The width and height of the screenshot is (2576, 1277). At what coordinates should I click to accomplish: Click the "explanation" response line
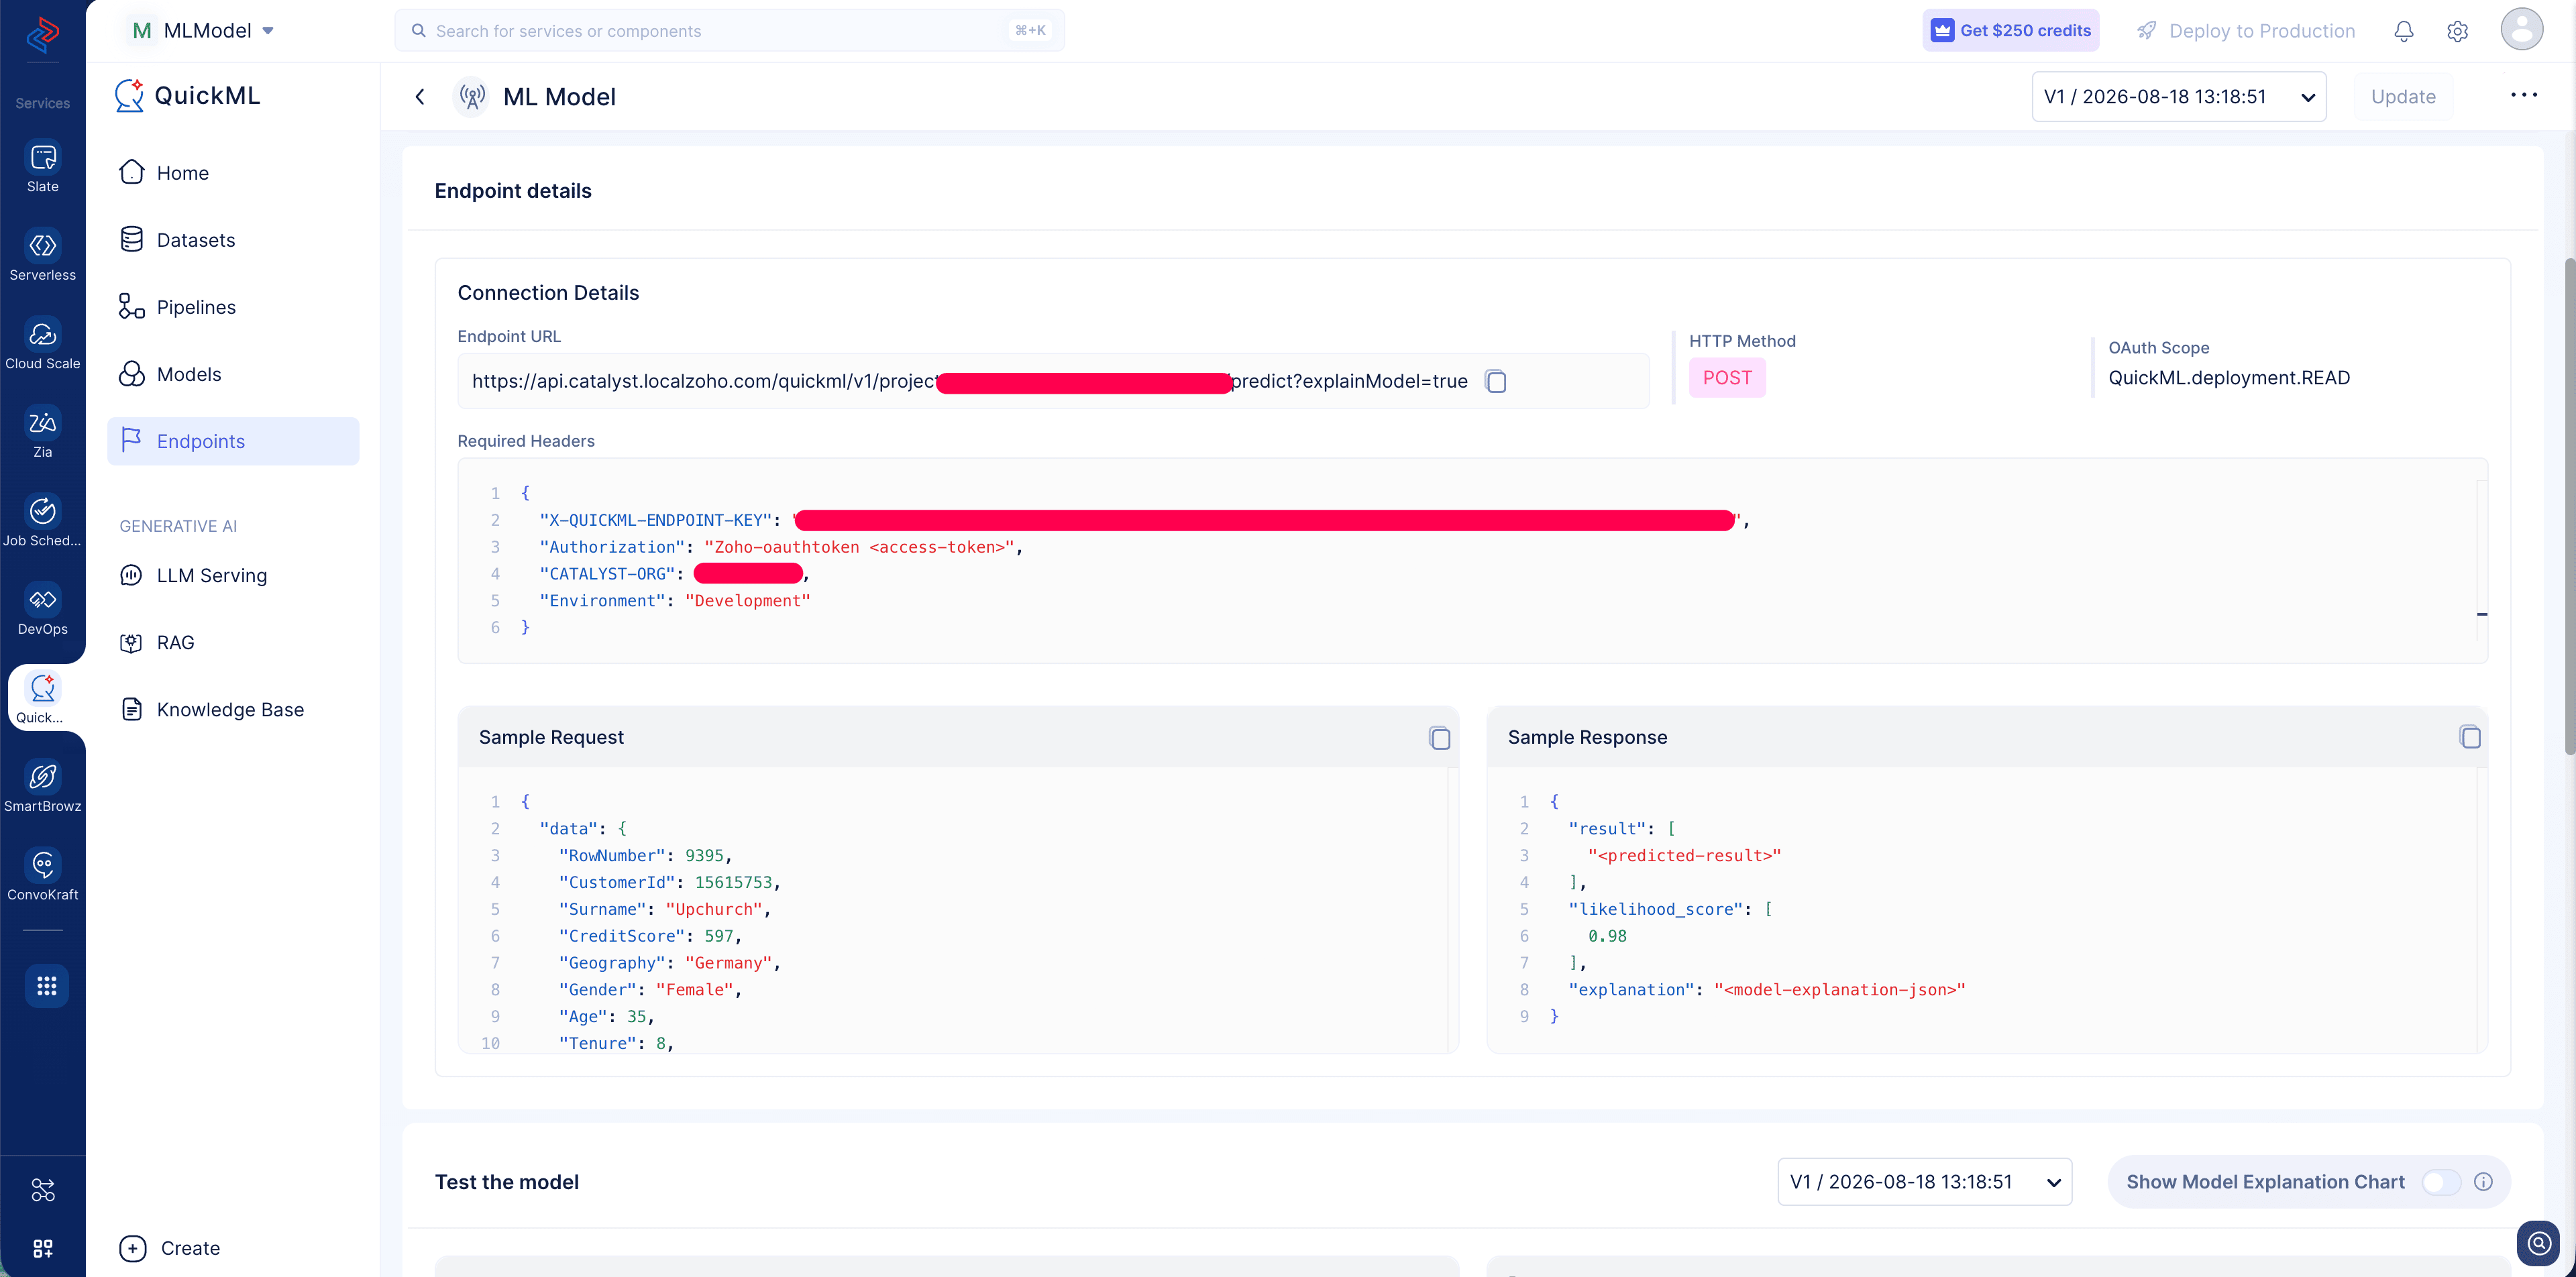point(1766,990)
